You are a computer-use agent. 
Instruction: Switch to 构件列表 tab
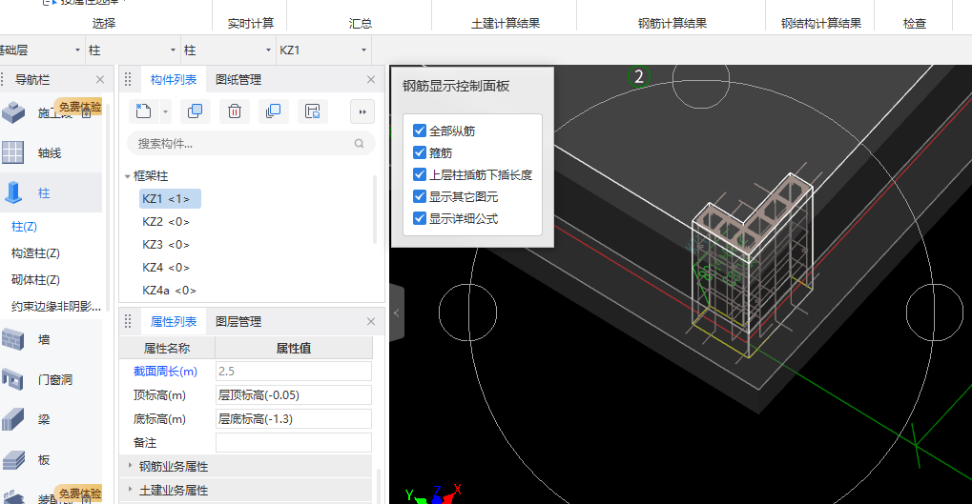click(174, 79)
